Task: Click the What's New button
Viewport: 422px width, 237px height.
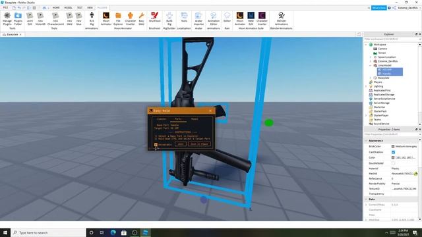Action: point(378,8)
